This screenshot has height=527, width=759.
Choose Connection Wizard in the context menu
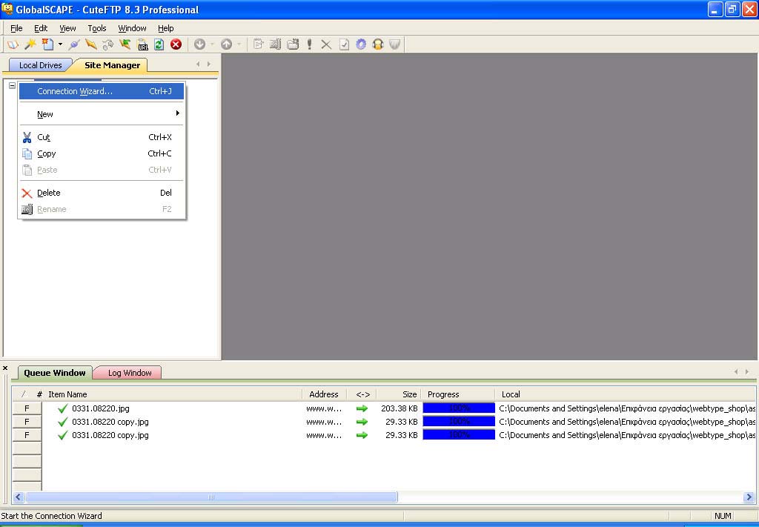coord(101,91)
